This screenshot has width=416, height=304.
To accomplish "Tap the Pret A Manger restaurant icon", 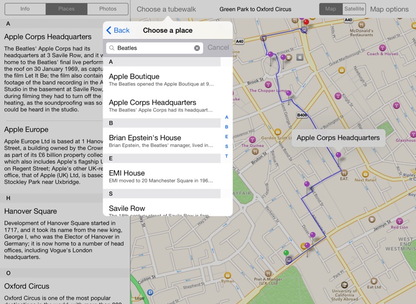I will click(x=268, y=273).
